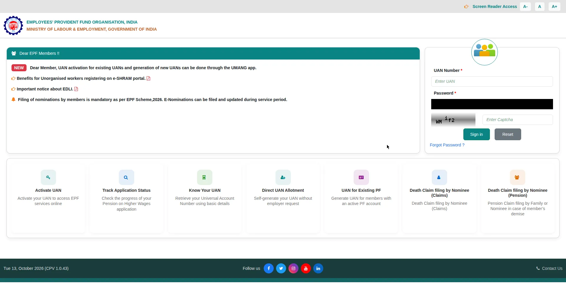Image resolution: width=566 pixels, height=294 pixels.
Task: Click the 'Follow us' footer label
Action: click(x=251, y=268)
